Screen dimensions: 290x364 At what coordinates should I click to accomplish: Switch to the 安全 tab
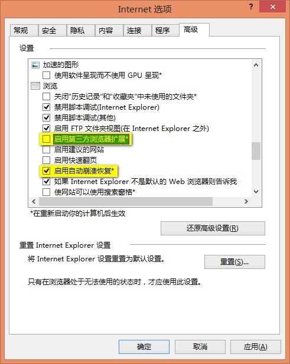coord(53,31)
